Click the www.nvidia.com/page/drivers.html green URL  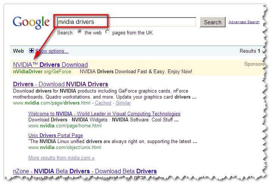(x=52, y=103)
